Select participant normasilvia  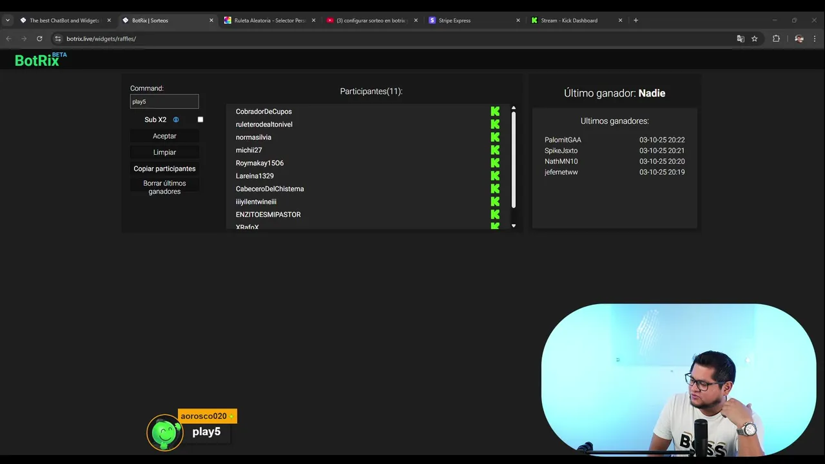pyautogui.click(x=253, y=137)
